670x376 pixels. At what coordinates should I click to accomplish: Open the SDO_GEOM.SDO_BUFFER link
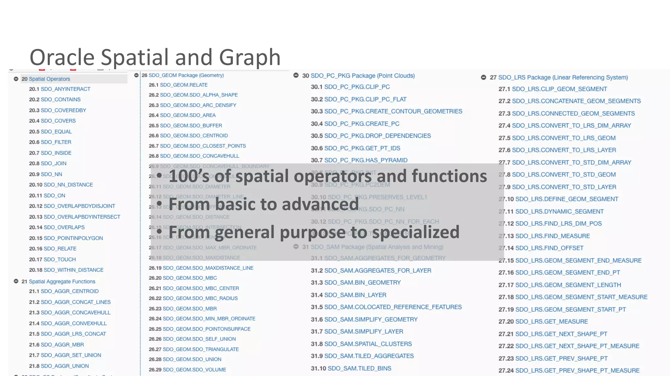(x=191, y=126)
